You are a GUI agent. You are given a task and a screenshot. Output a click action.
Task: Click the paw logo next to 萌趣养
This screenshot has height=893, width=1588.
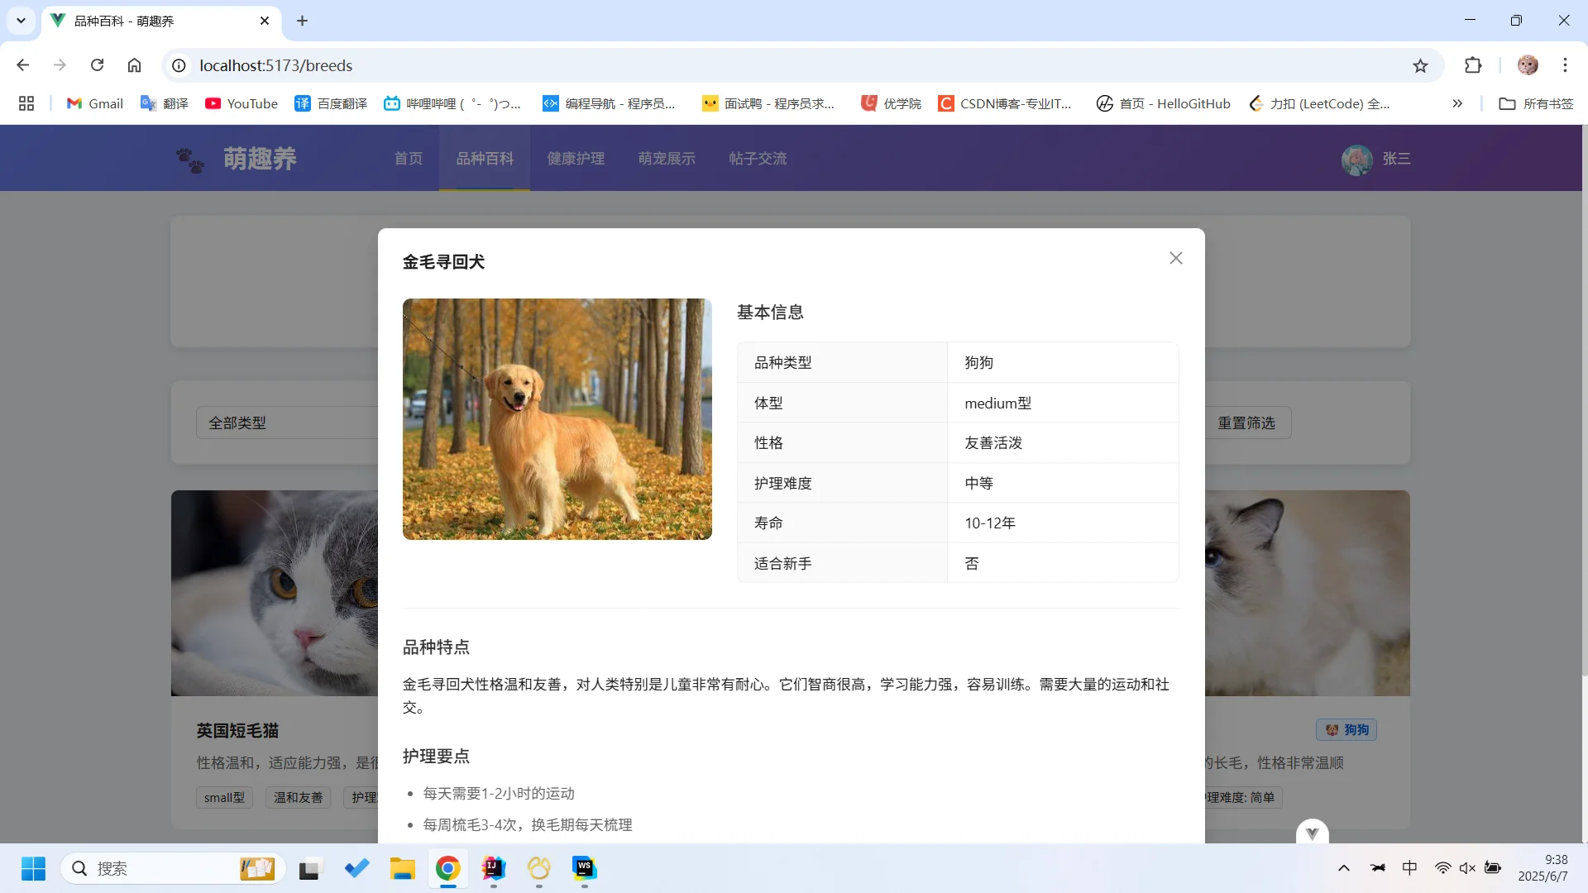[191, 160]
